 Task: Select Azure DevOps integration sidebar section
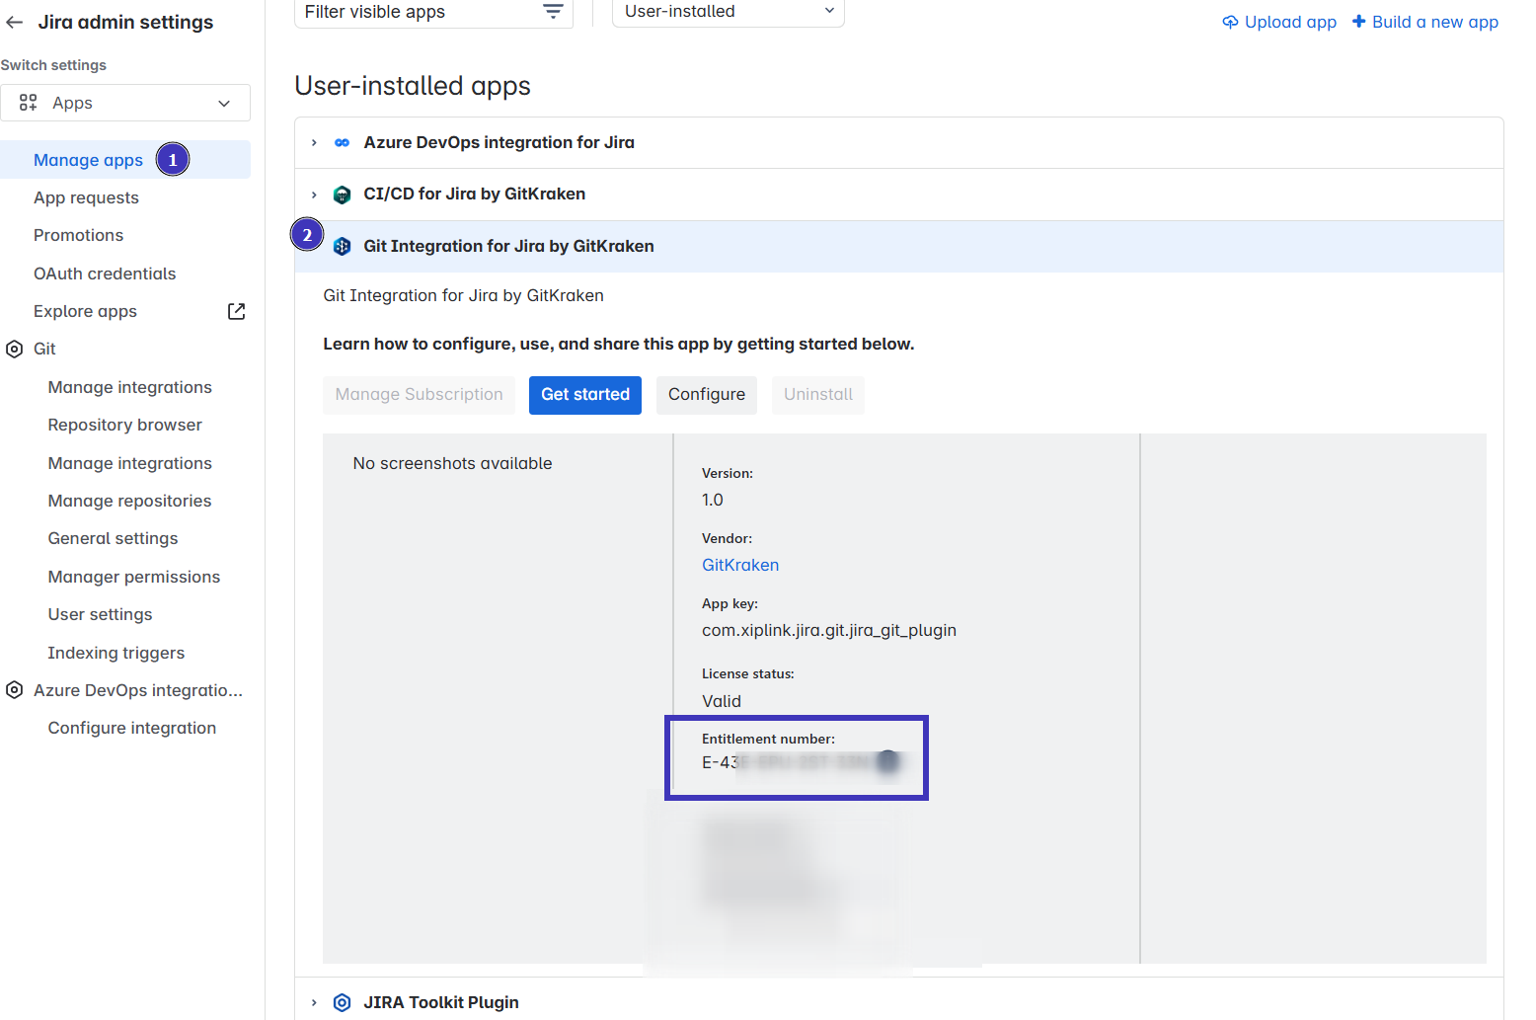138,690
